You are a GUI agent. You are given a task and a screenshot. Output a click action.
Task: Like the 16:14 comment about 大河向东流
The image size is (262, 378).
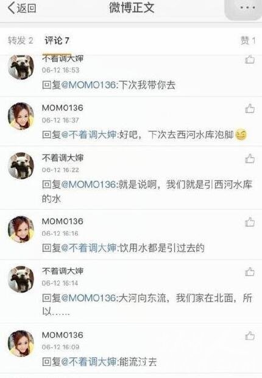tap(250, 272)
